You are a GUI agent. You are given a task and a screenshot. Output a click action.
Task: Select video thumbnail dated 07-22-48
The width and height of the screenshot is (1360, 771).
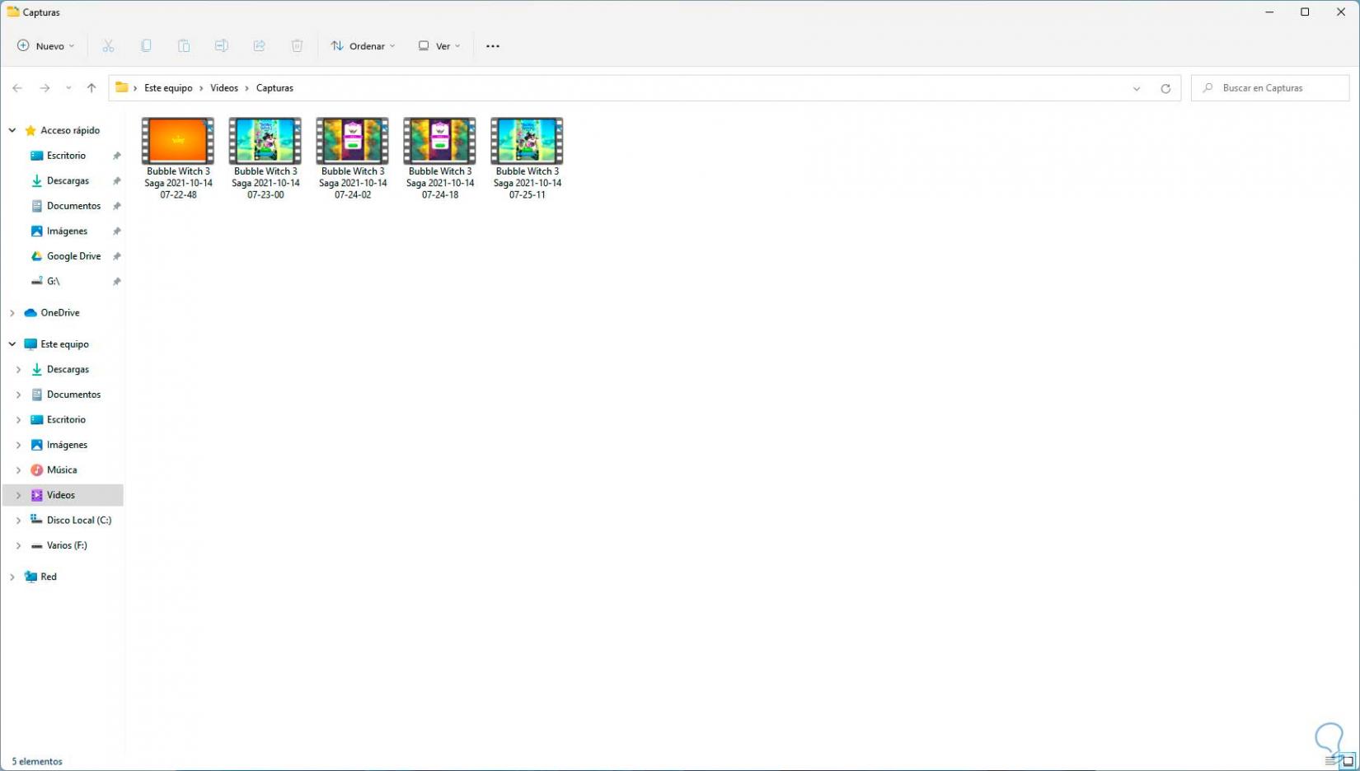[x=178, y=141]
